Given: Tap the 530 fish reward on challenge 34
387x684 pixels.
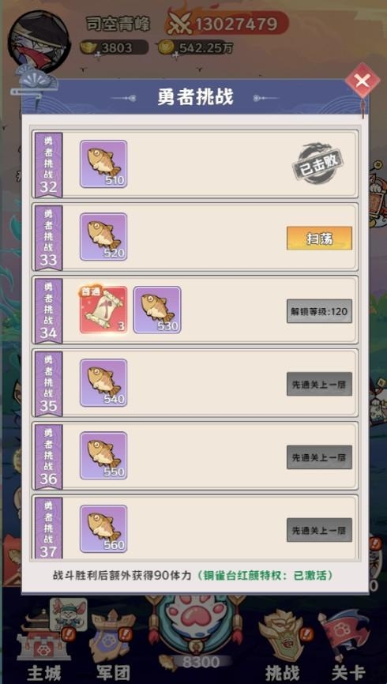Looking at the screenshot, I should click(x=157, y=310).
